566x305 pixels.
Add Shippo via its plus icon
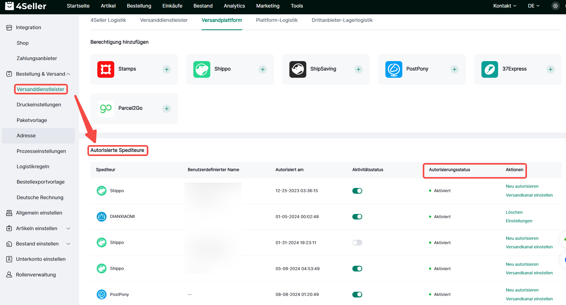coord(263,69)
